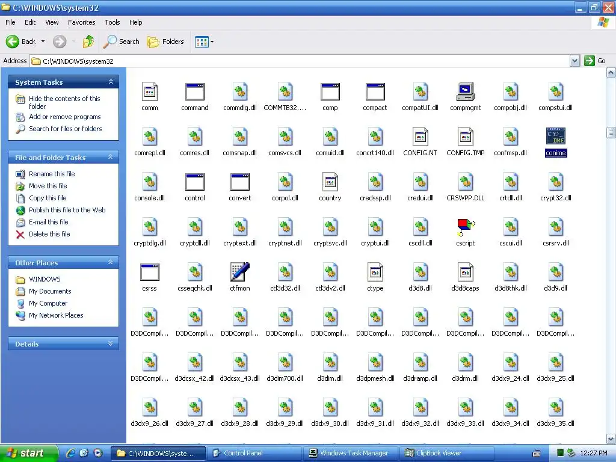The height and width of the screenshot is (462, 616).
Task: Select the d3d8caps file icon
Action: click(x=466, y=272)
